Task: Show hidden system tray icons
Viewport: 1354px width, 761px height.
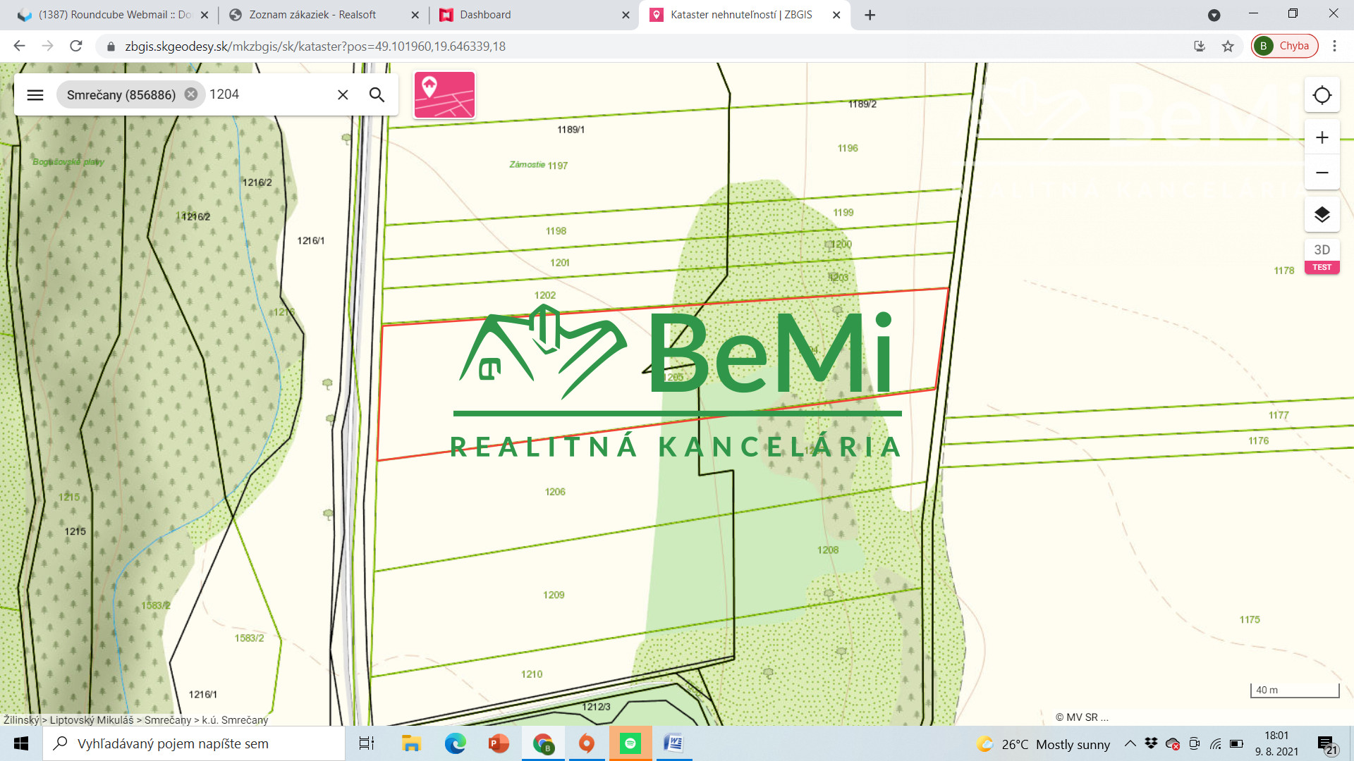Action: click(x=1130, y=743)
